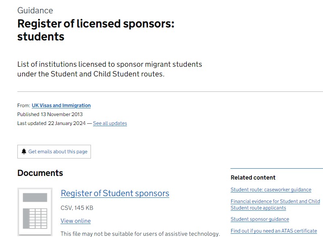Click the institutions list description paragraph
Screen dimensions: 323x237
pos(109,69)
